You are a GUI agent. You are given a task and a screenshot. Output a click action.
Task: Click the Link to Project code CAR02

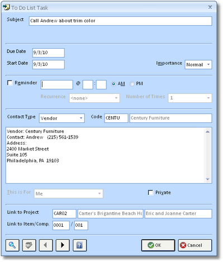pyautogui.click(x=64, y=213)
